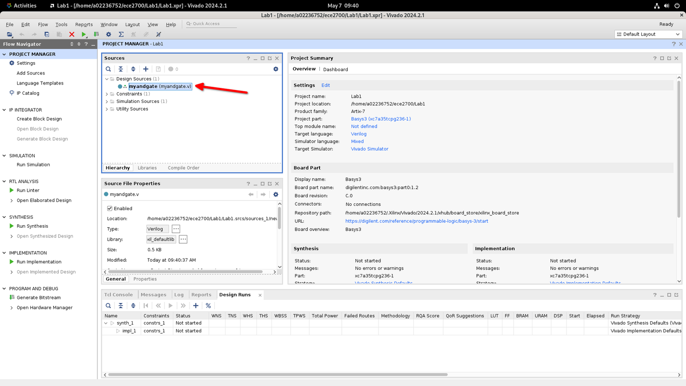
Task: Click the Type browse ellipsis button
Action: [176, 229]
